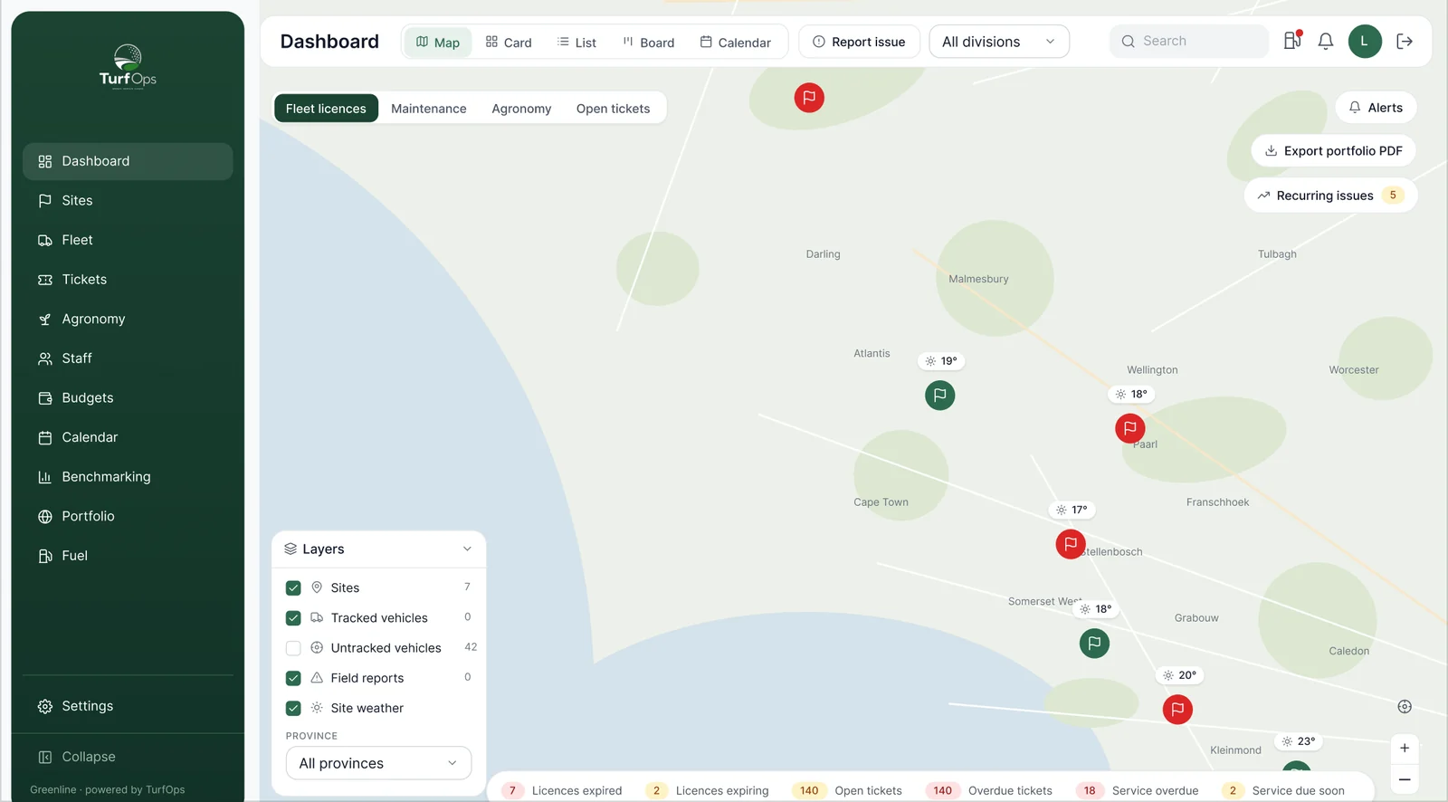The width and height of the screenshot is (1448, 802).
Task: Click the Service due soon stat
Action: pyautogui.click(x=1283, y=790)
